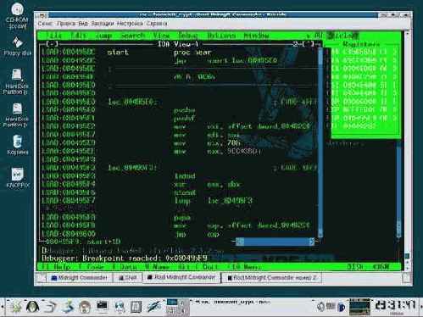Open the IDA Search menu
This screenshot has width=423, height=317.
tap(133, 36)
